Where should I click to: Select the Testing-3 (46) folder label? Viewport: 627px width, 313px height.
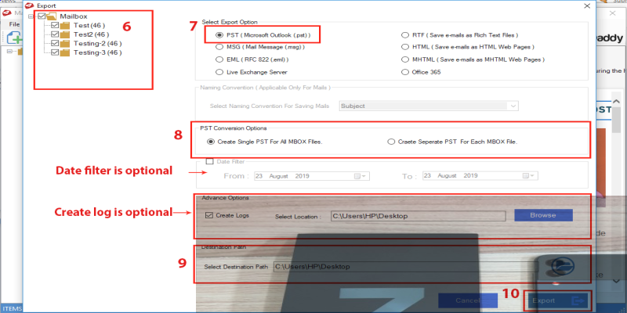(98, 52)
